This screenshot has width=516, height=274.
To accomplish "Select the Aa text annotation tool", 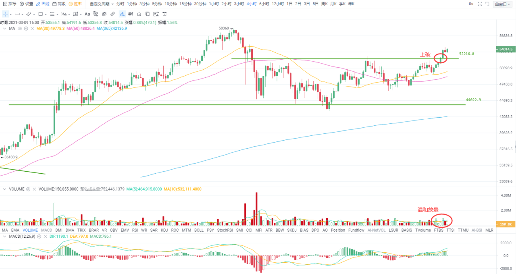I will 87,14.
